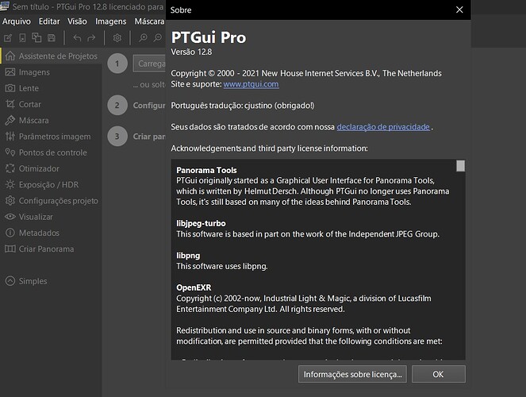The height and width of the screenshot is (397, 526).
Task: Open the Máscara sidebar panel
Action: (x=52, y=121)
